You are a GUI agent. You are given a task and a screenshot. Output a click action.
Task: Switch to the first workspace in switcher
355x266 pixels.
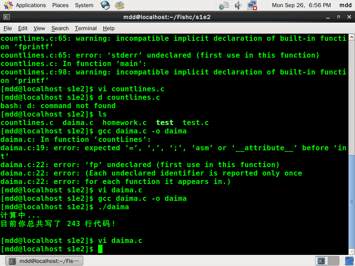pyautogui.click(x=321, y=261)
